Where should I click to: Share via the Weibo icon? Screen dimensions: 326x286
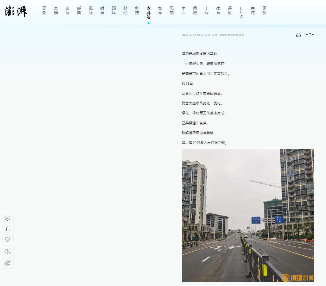(8, 263)
